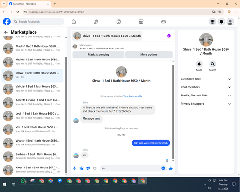
Task: Open Task View on the taskbar
Action: pyautogui.click(x=13, y=184)
